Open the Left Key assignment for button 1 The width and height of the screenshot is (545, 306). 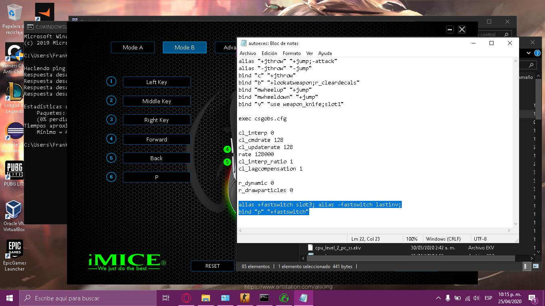[x=156, y=82]
